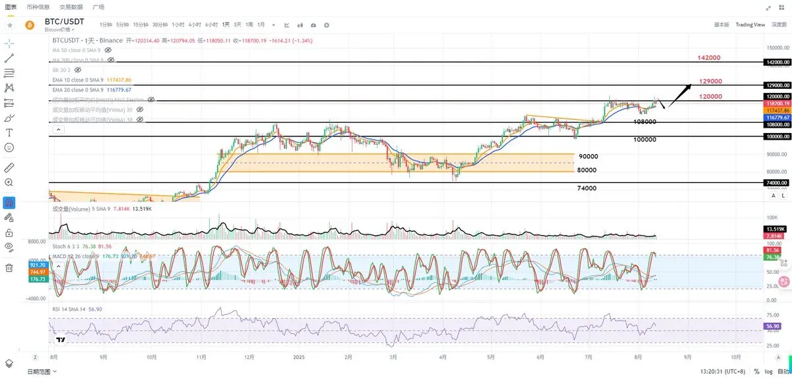Set interval to 1分钟
Screen dimensions: 792x378
106,24
